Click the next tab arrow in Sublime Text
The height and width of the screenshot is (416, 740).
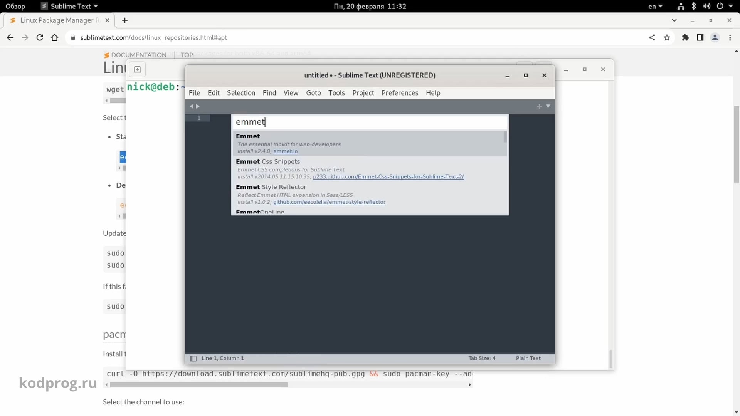point(198,106)
